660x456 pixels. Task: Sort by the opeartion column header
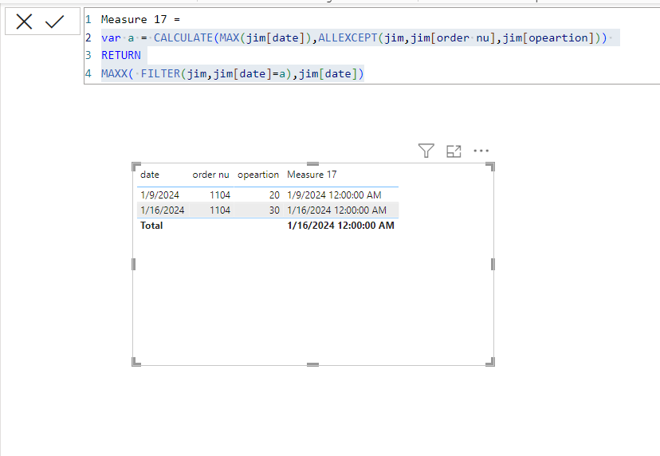[258, 175]
